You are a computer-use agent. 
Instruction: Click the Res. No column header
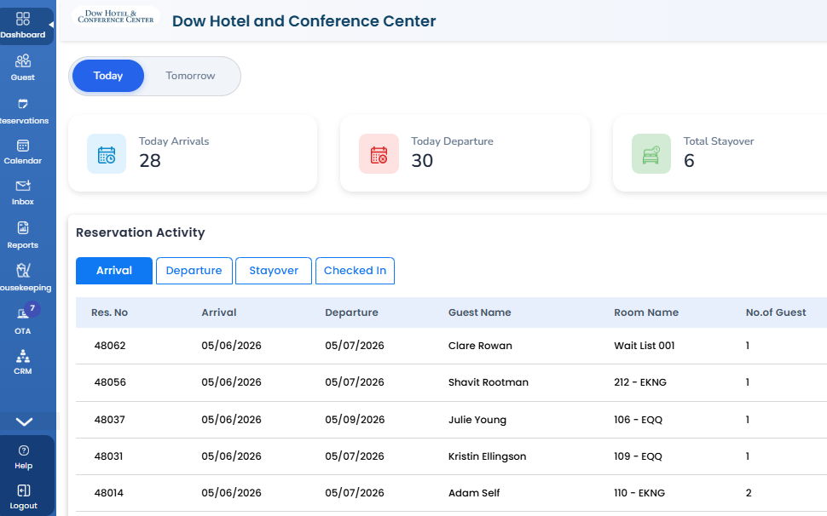pyautogui.click(x=109, y=312)
